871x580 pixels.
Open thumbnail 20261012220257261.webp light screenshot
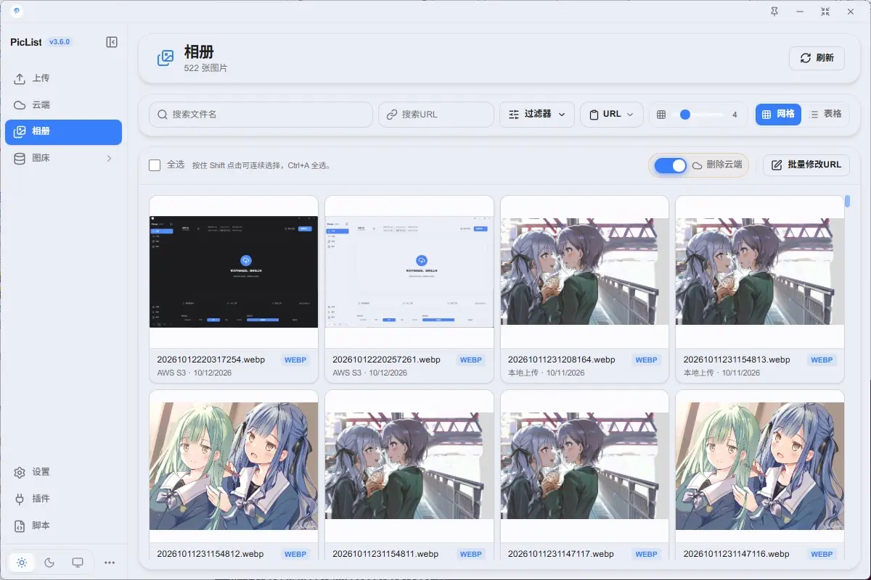(409, 272)
